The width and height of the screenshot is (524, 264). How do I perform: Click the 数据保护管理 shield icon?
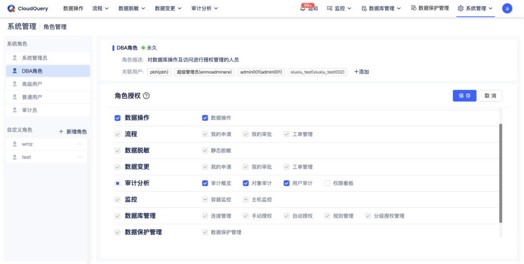tap(413, 8)
